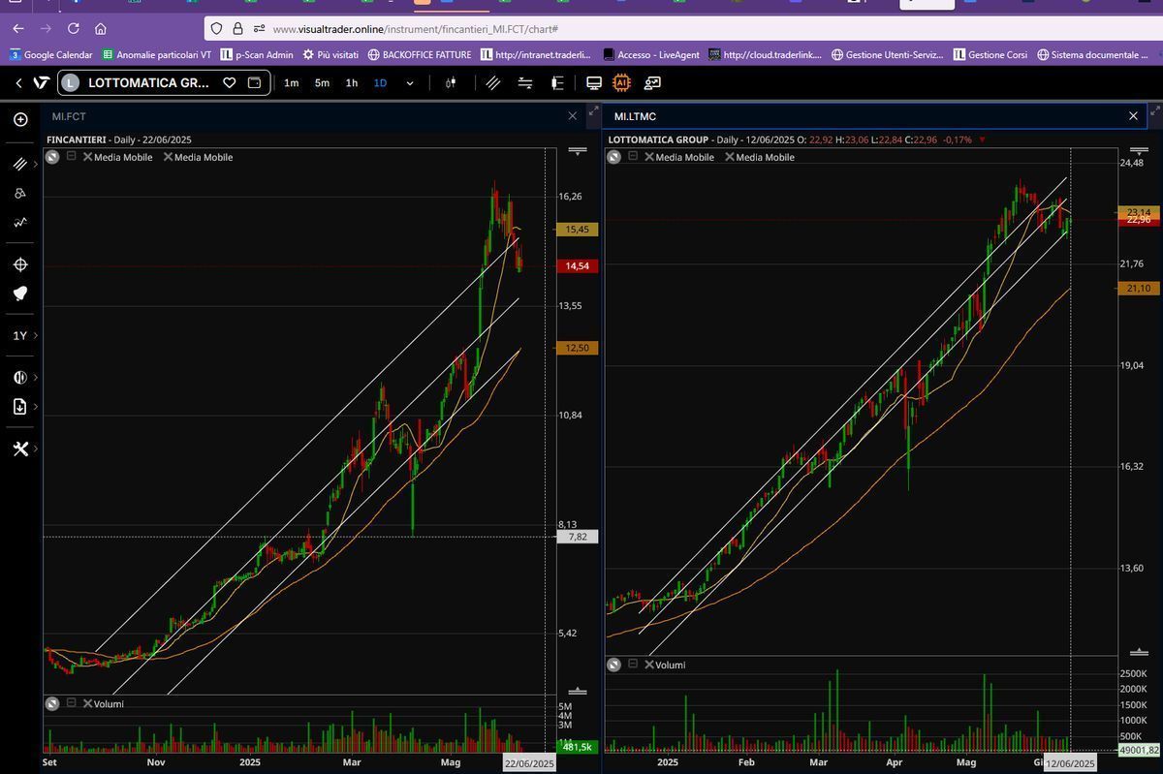
Task: Open the wrench and screwdriver tools icon
Action: click(20, 449)
